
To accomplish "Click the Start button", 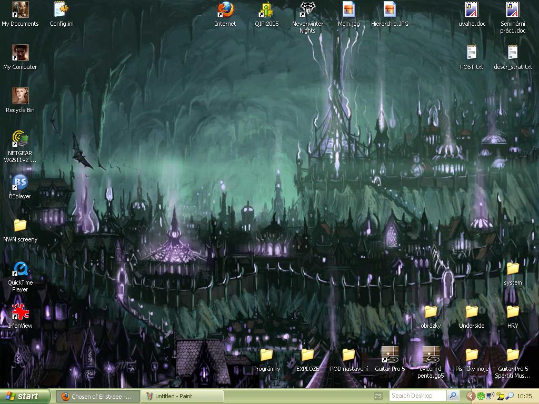I will (25, 396).
